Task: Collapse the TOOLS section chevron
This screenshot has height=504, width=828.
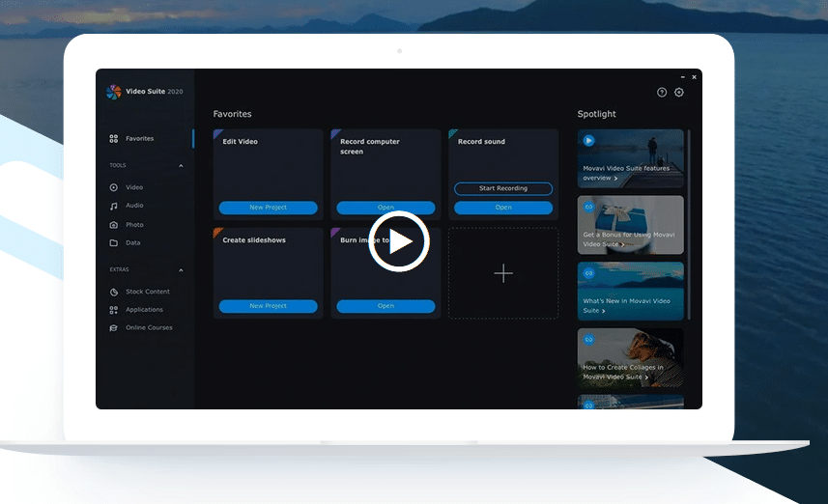Action: (x=181, y=166)
